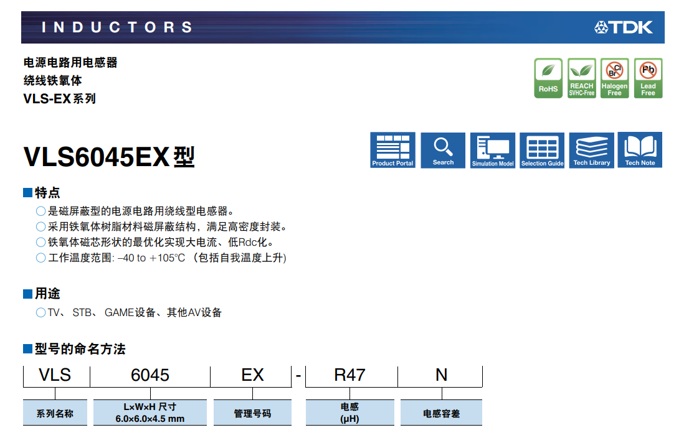Click the 6045 part-number segment
This screenshot has height=443, width=694.
pos(150,375)
